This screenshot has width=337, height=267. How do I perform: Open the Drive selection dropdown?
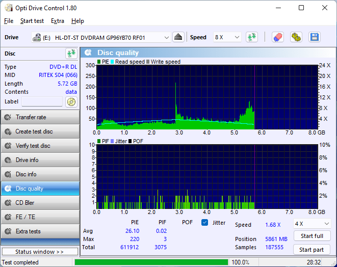point(101,37)
